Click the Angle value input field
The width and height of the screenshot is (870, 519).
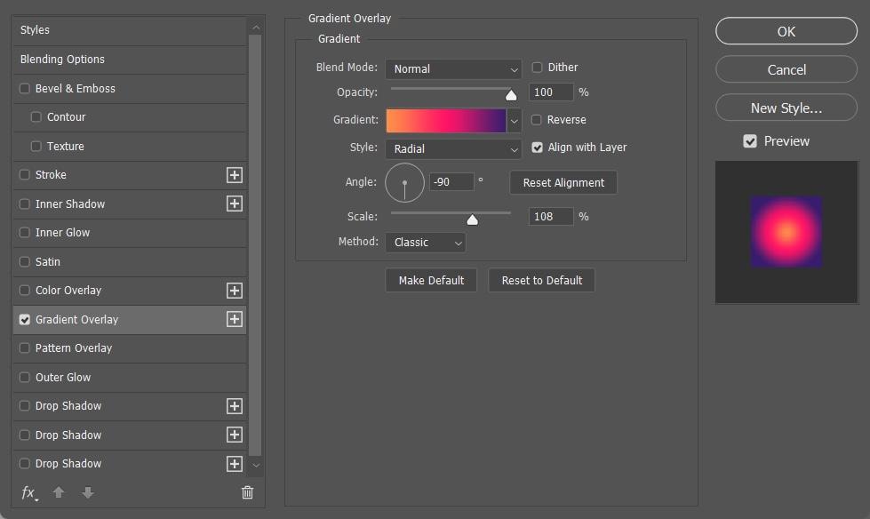tap(451, 182)
